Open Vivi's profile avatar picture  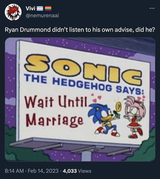[x=13, y=12]
